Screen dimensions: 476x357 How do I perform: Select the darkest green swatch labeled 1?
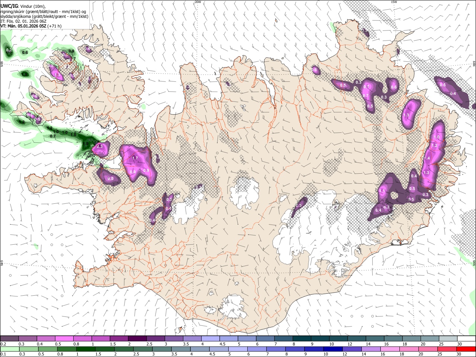pos(86,349)
